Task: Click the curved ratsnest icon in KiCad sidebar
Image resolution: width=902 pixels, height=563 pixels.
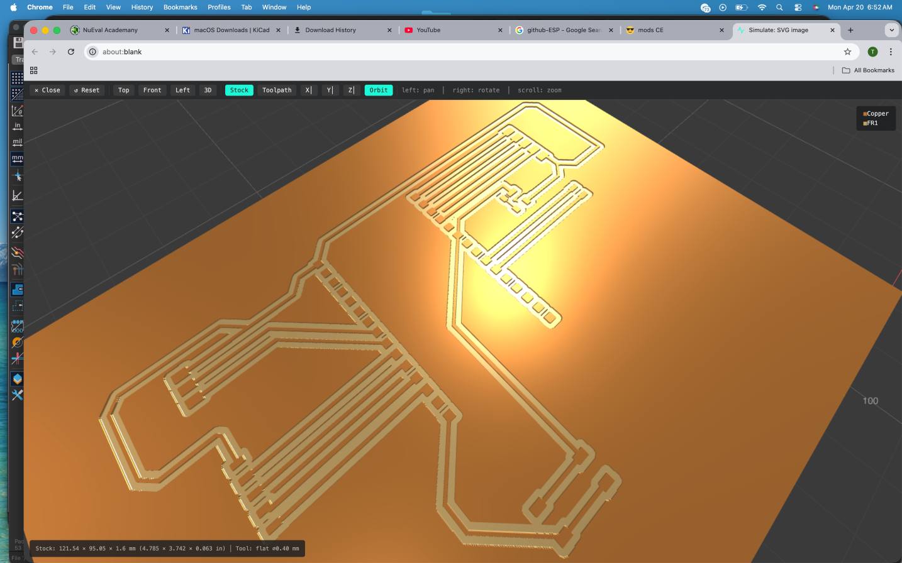Action: [x=18, y=232]
